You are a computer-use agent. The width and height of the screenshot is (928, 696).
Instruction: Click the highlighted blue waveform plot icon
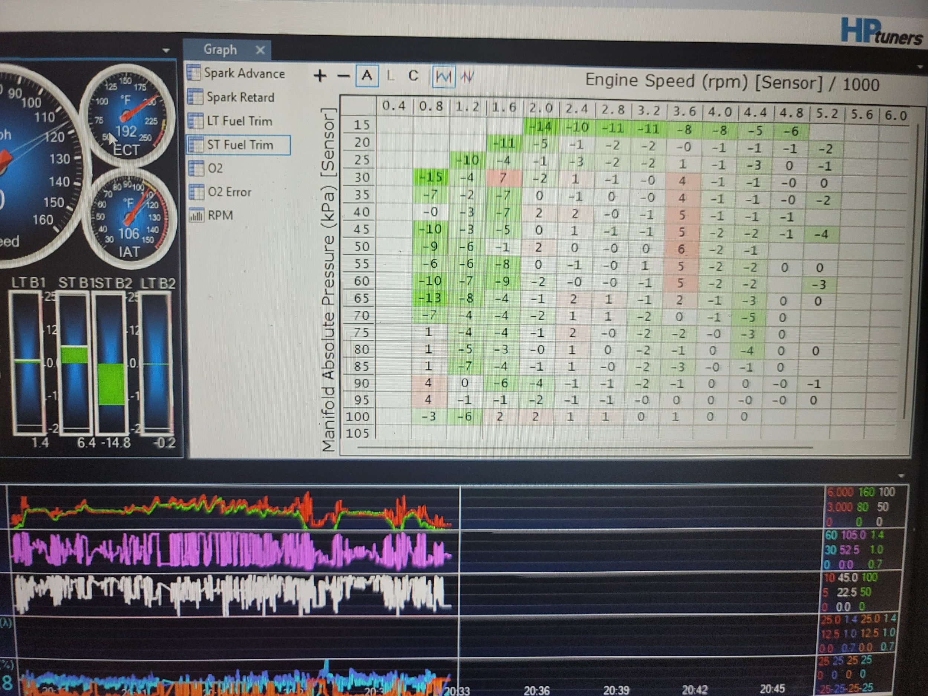[444, 77]
